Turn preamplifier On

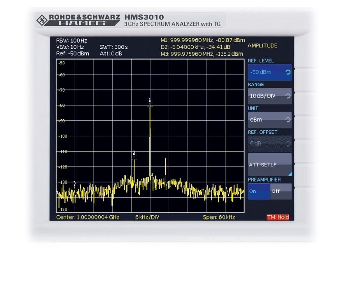pyautogui.click(x=259, y=191)
